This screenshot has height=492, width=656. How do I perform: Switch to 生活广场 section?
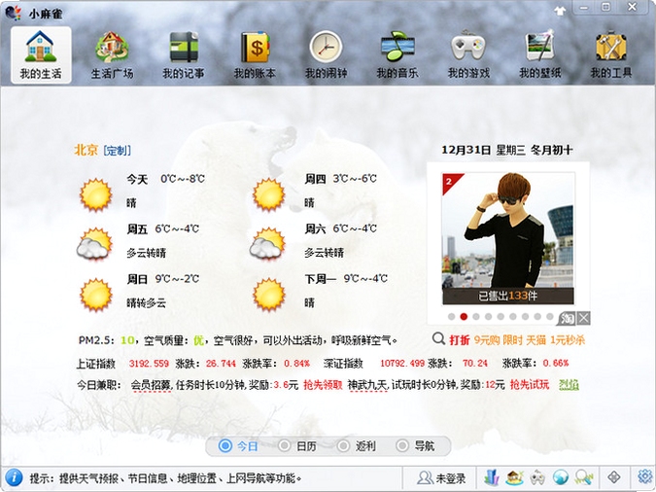coord(112,54)
